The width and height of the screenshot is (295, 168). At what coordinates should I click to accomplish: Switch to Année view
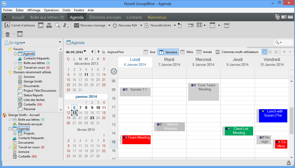click(x=204, y=52)
